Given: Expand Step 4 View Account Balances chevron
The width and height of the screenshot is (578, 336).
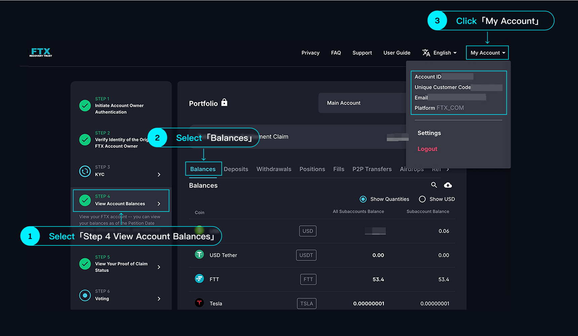Looking at the screenshot, I should [x=159, y=204].
